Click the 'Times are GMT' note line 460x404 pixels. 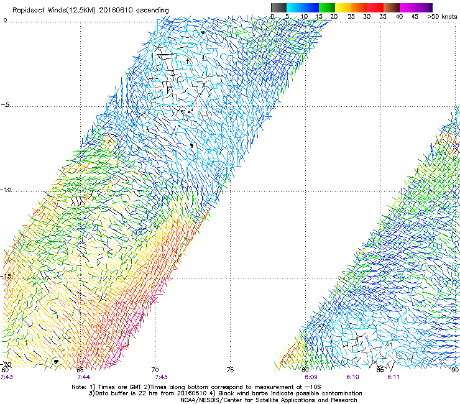pyautogui.click(x=196, y=387)
